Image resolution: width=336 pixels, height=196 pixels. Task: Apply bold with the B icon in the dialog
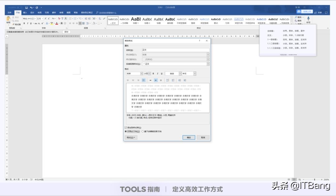click(153, 73)
